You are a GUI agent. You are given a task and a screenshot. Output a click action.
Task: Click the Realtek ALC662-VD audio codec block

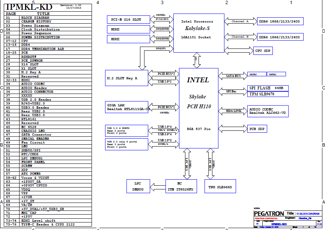[268, 111]
